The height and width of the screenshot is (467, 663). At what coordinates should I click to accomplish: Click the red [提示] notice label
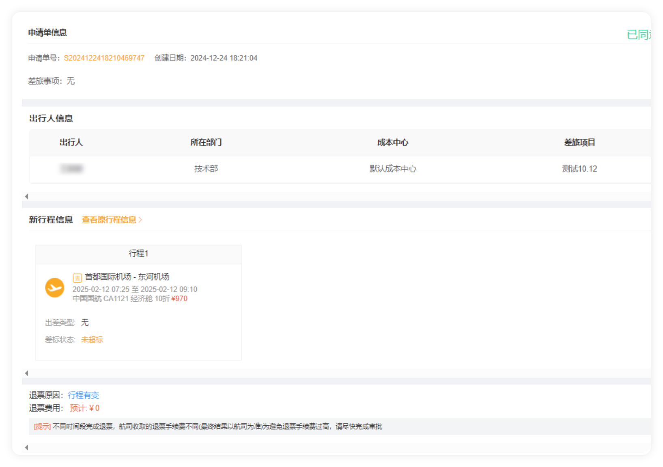[x=42, y=426]
